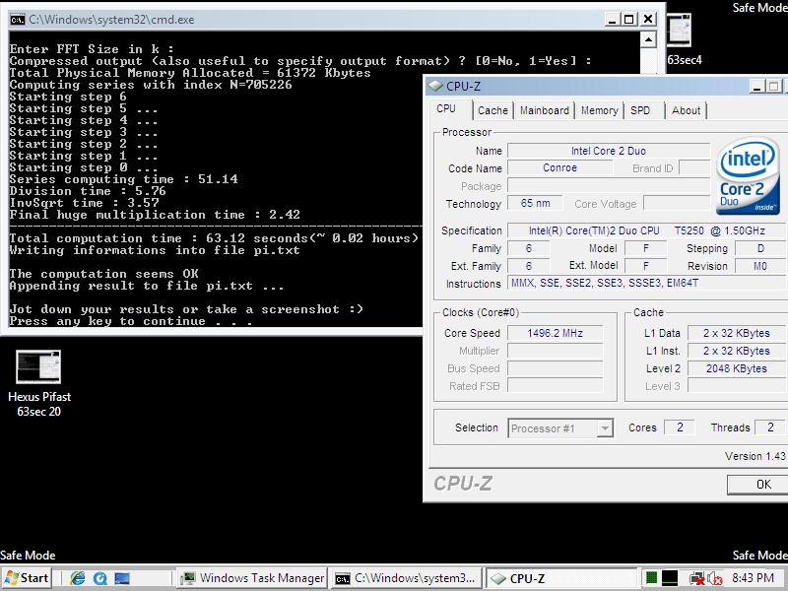The width and height of the screenshot is (788, 591).
Task: Click the CPU-Z taskbar button
Action: click(561, 578)
